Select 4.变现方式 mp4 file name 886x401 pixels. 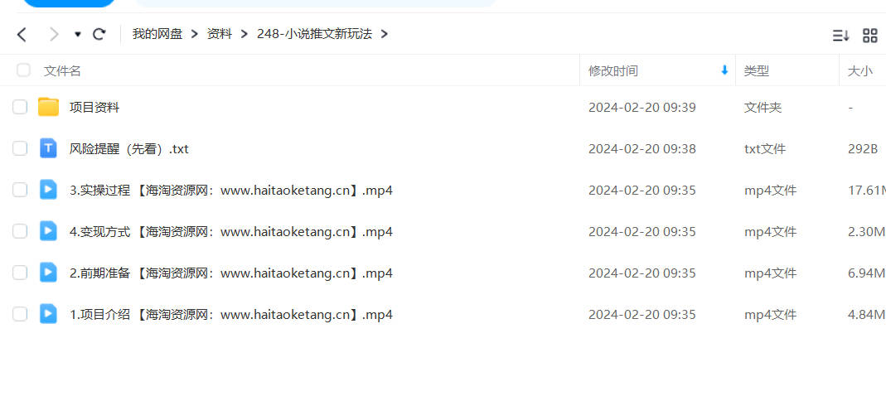[x=231, y=231]
